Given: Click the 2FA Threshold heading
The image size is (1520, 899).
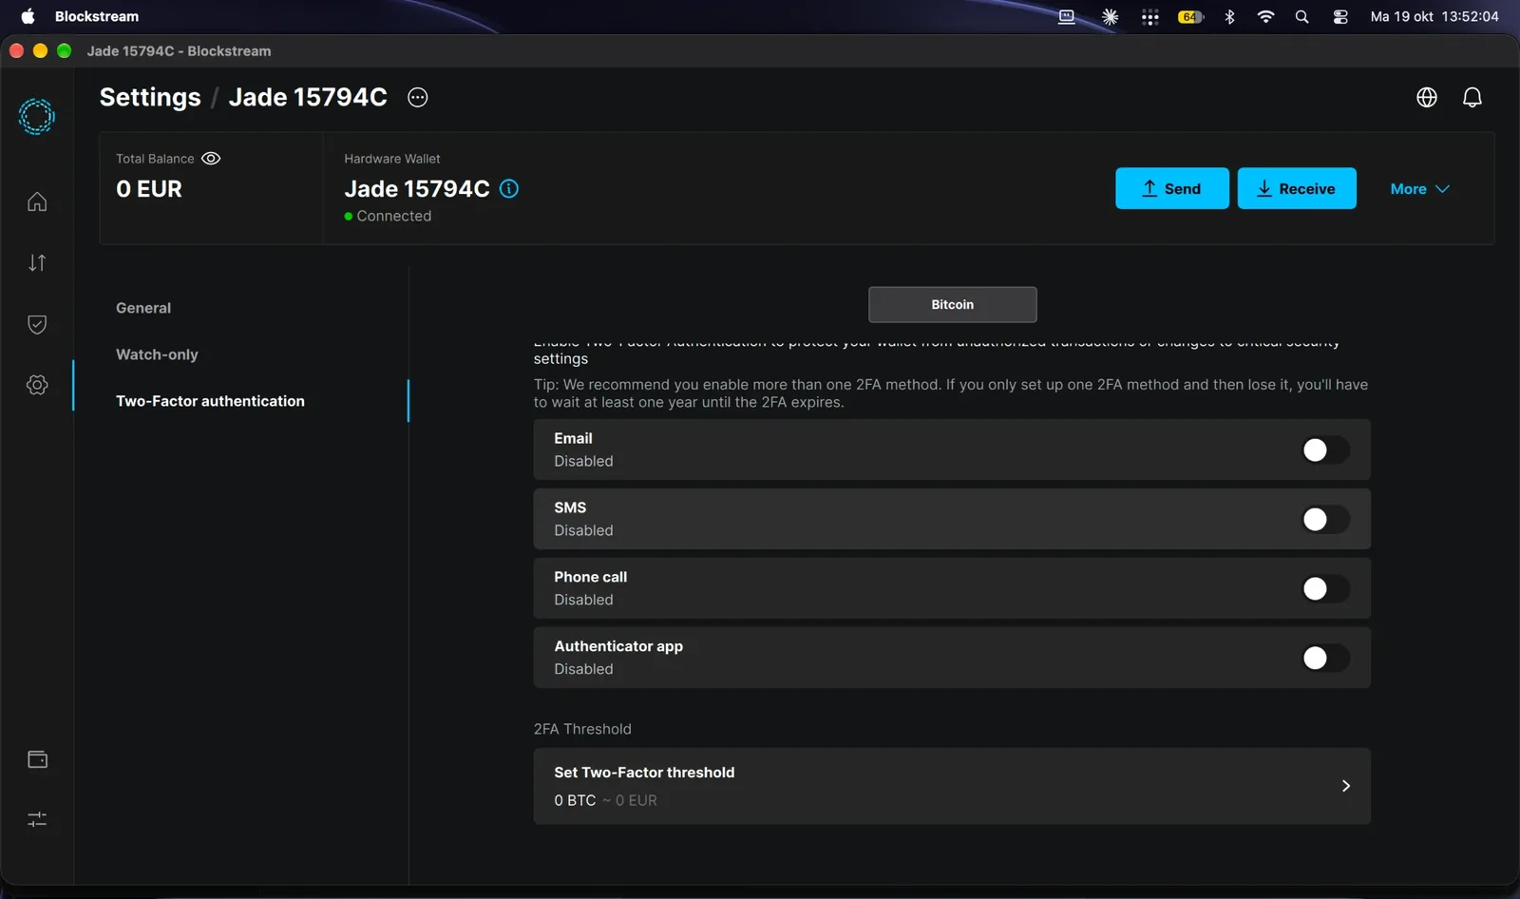Looking at the screenshot, I should tap(582, 729).
